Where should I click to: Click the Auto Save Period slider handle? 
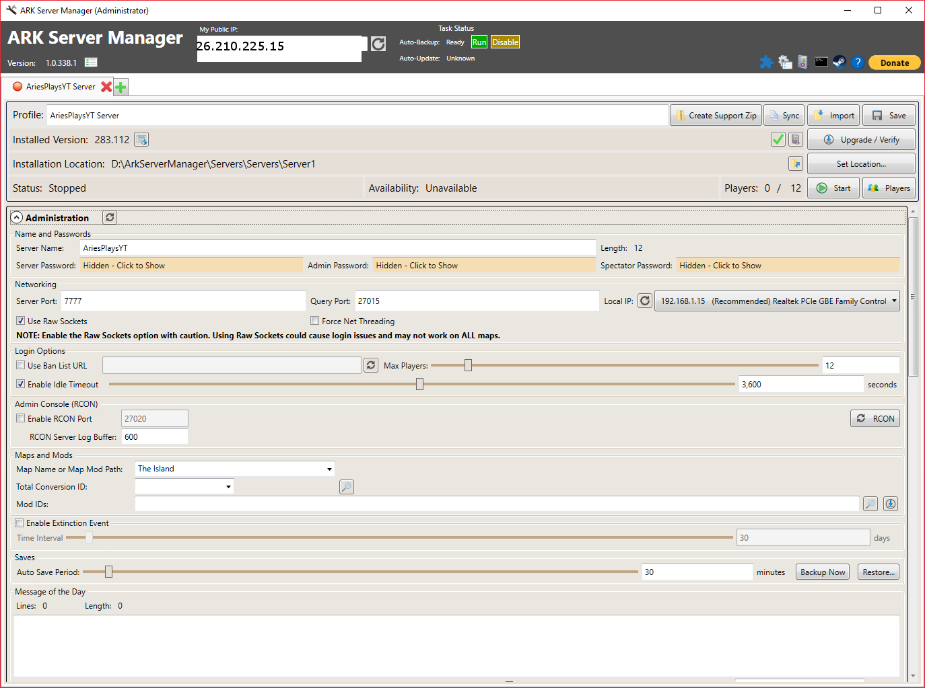(x=108, y=572)
